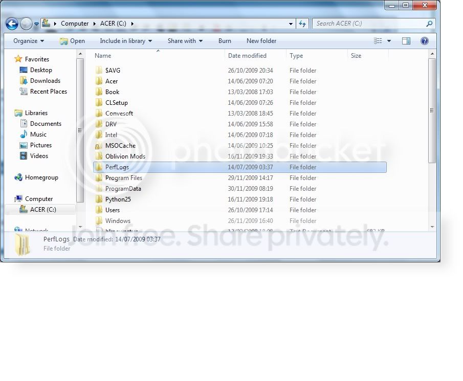
Task: Select the Windows folder icon
Action: (99, 221)
